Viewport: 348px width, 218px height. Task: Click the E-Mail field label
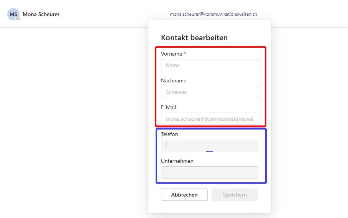[x=168, y=107]
